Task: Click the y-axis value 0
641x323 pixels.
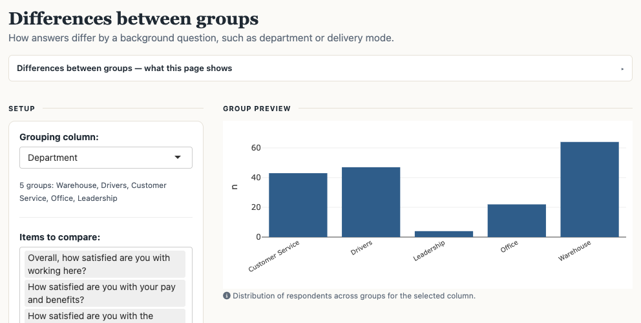Action: [x=258, y=236]
